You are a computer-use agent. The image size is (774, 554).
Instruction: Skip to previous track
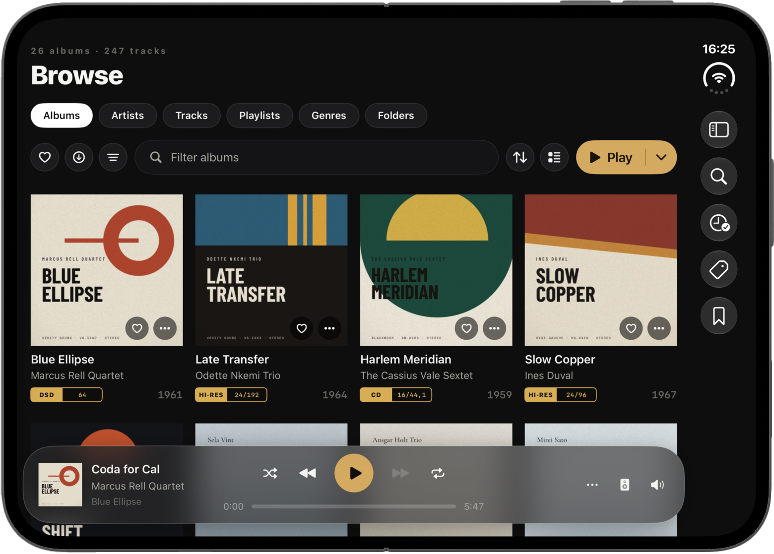pyautogui.click(x=308, y=473)
